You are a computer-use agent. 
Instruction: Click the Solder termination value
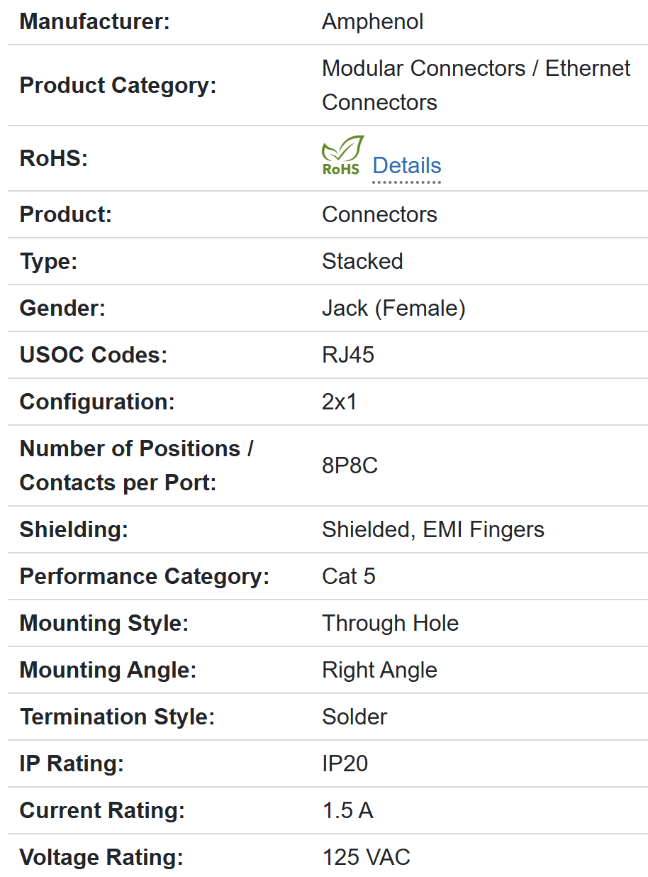[354, 717]
